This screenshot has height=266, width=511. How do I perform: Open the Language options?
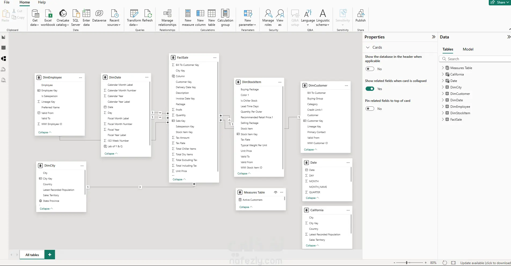308,18
